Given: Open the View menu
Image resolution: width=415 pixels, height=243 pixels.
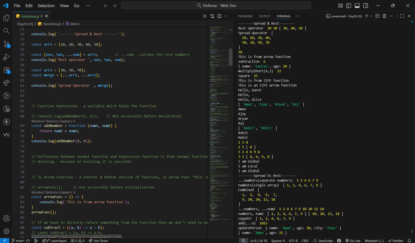Looking at the screenshot, I should tap(64, 6).
